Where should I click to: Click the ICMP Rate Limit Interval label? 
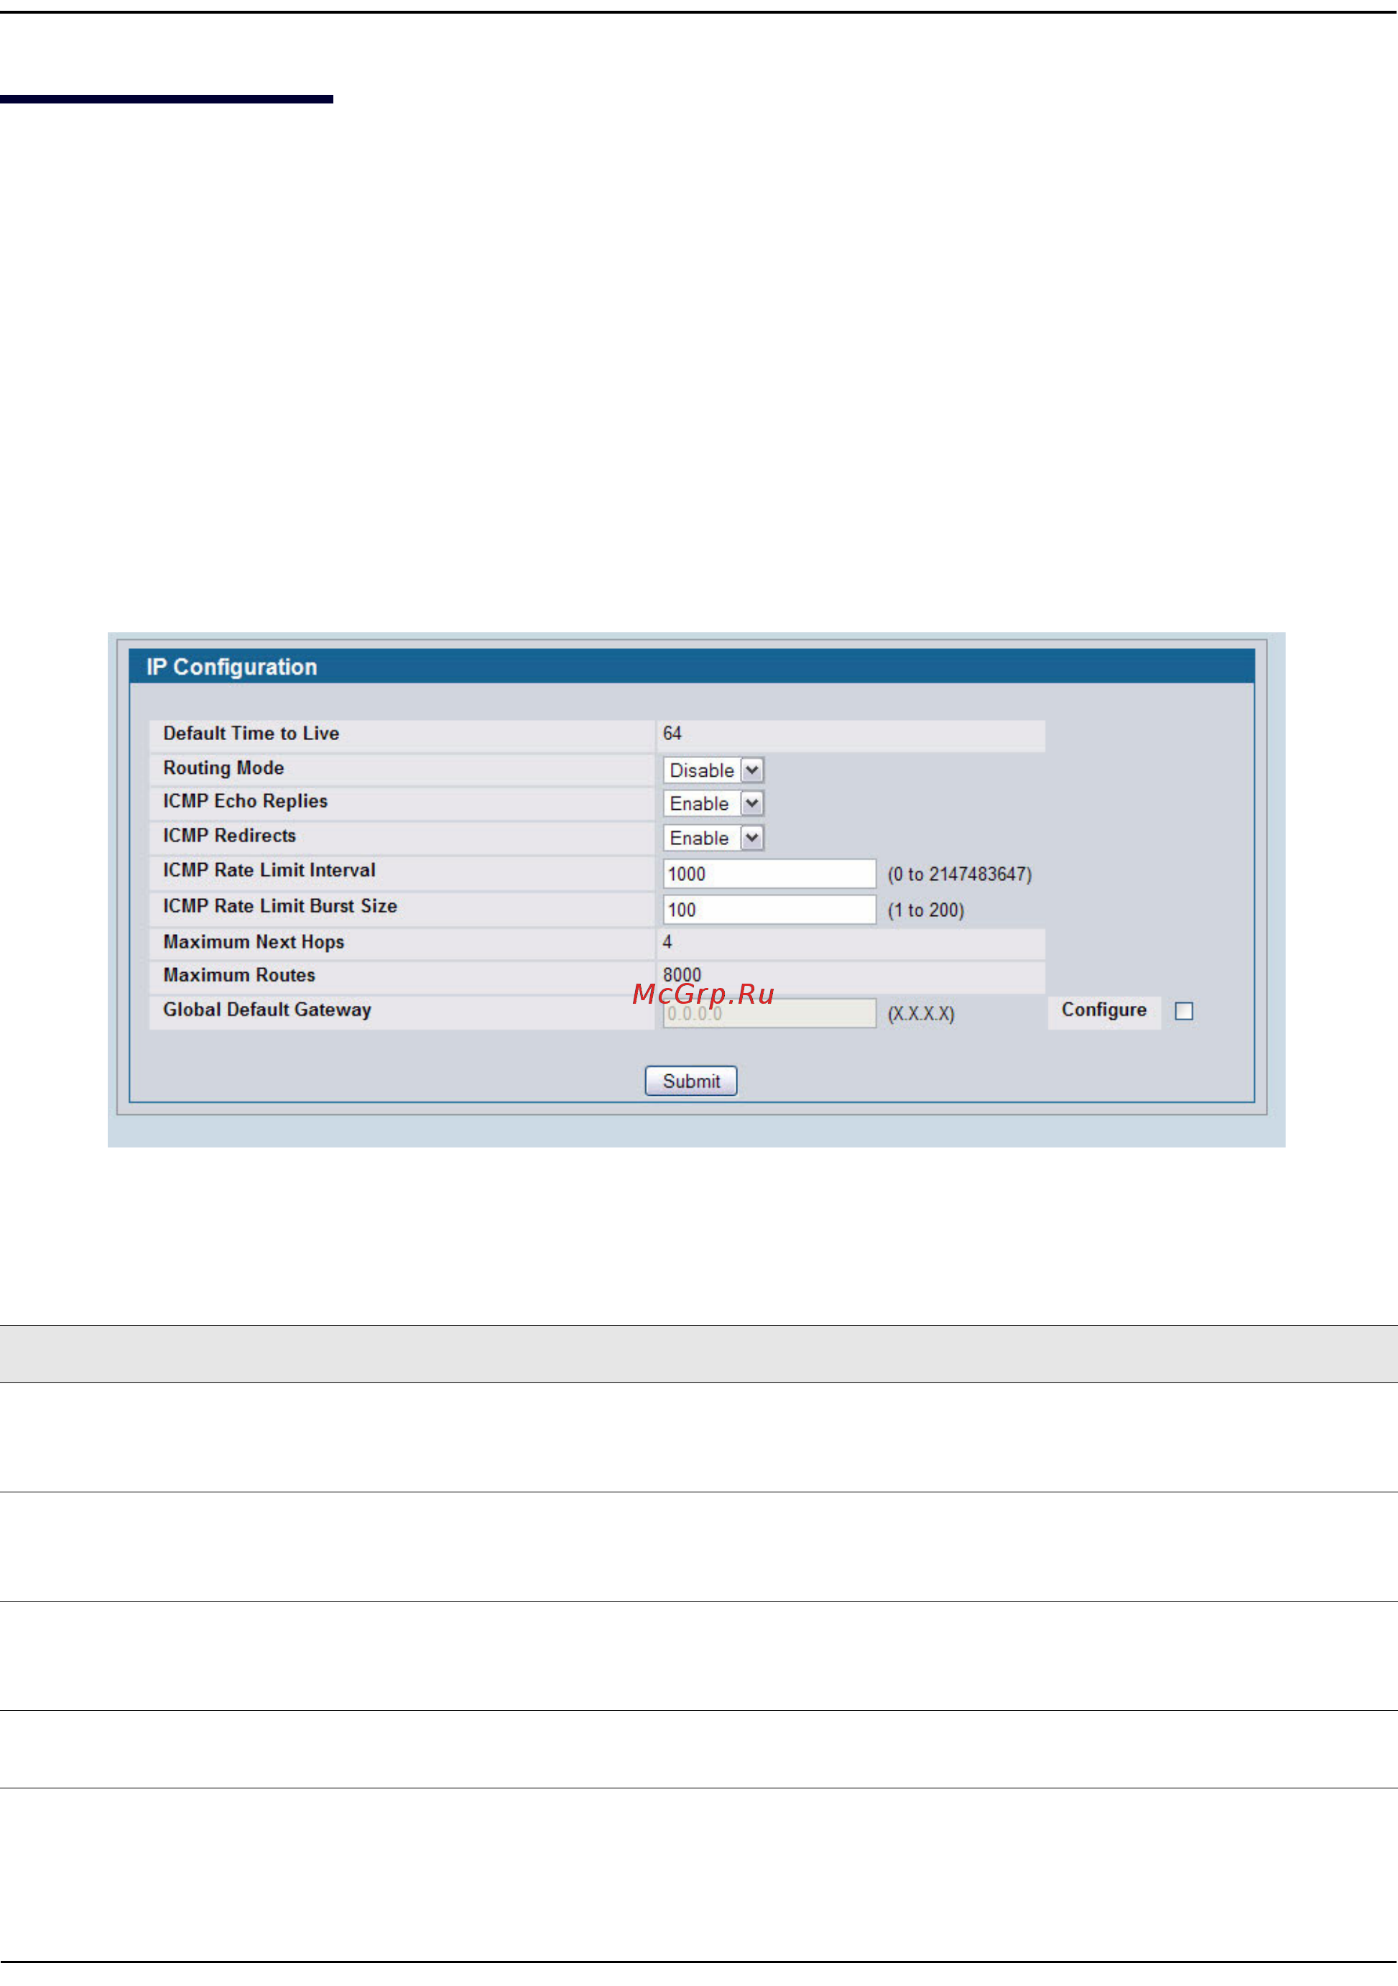point(269,870)
